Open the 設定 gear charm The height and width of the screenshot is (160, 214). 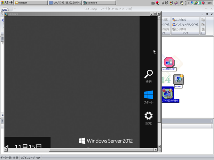click(149, 118)
